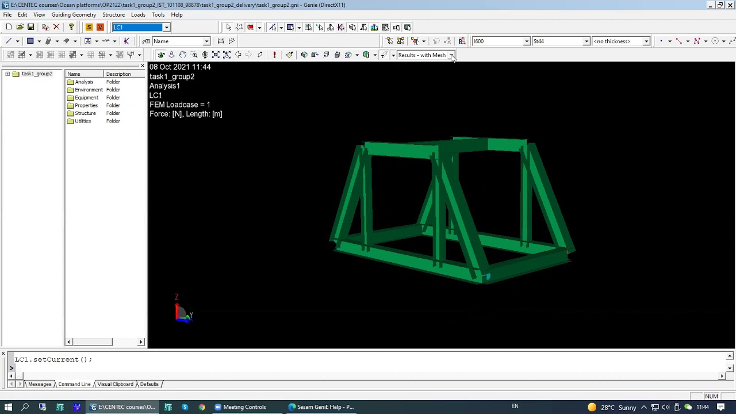Switch to the Messages tab
736x414 pixels.
point(40,384)
